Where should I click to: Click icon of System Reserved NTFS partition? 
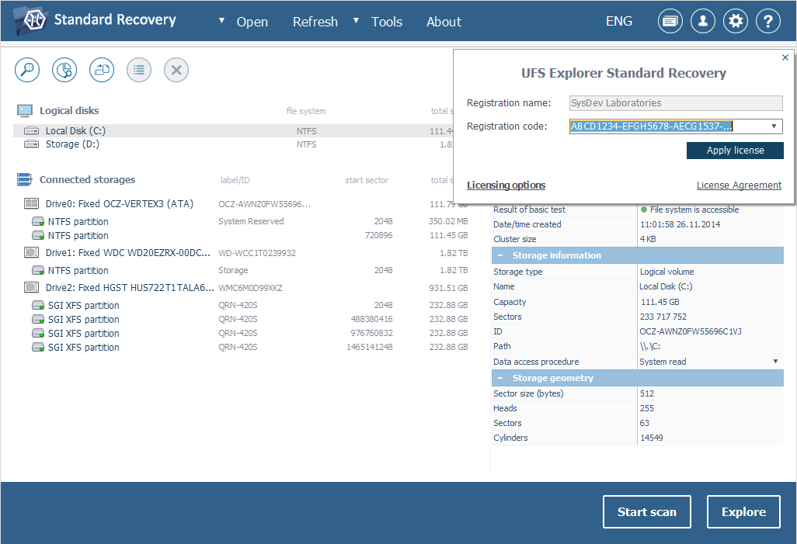coord(38,221)
